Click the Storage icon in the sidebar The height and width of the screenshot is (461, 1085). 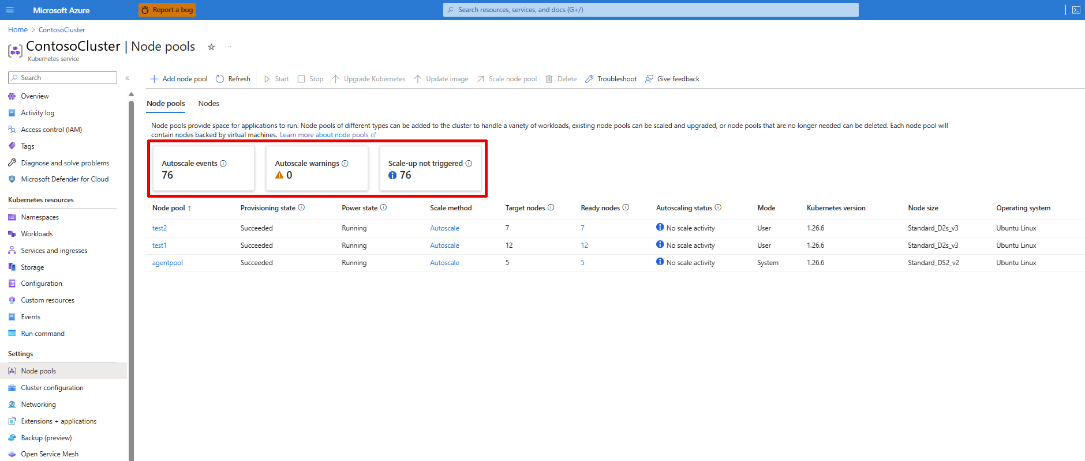[x=12, y=267]
